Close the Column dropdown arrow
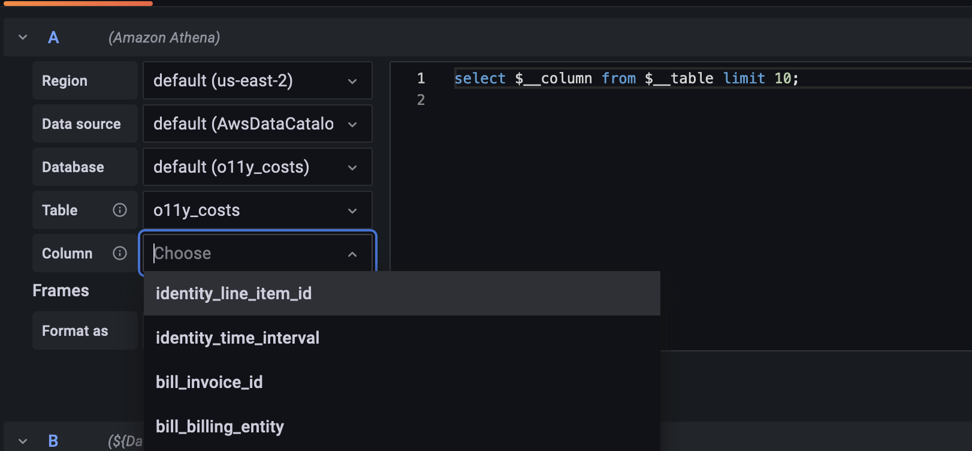Screen dimensions: 972x451 (352, 254)
